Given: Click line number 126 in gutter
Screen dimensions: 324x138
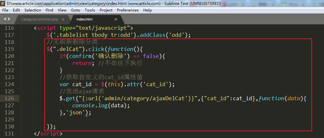Looking at the screenshot, I should click(x=9, y=98).
